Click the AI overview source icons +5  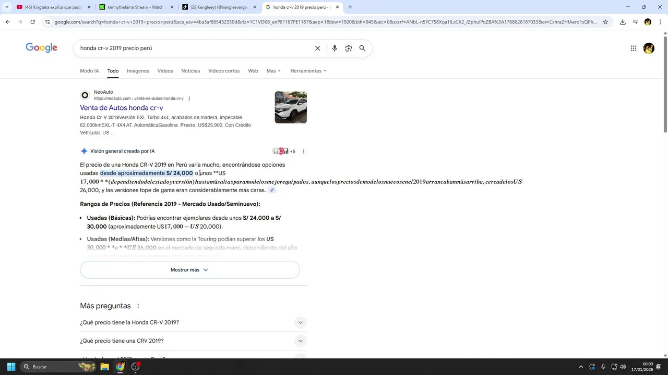pos(284,152)
